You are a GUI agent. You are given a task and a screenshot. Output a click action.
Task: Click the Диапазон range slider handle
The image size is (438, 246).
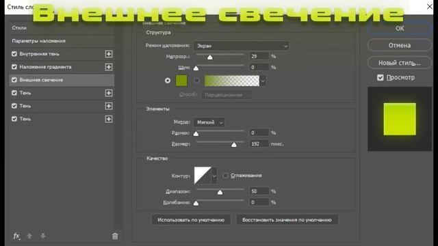220,193
